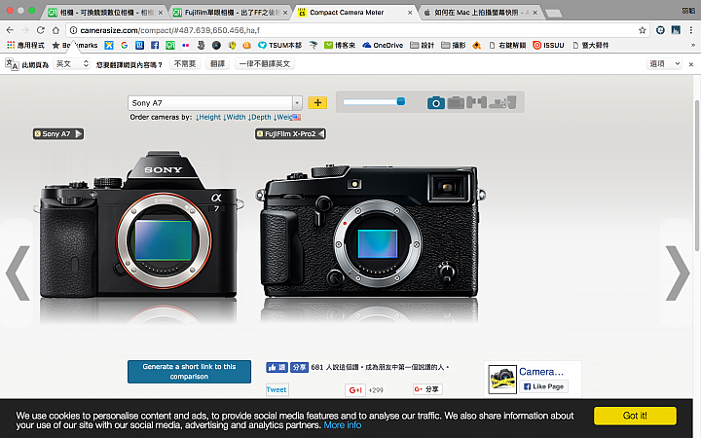Click the yellow plus add camera button
This screenshot has height=438, width=701.
click(x=317, y=103)
